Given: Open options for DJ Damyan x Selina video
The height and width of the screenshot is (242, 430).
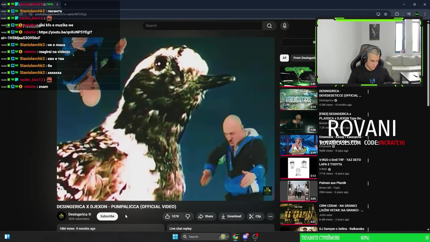Looking at the screenshot, I should (x=368, y=229).
